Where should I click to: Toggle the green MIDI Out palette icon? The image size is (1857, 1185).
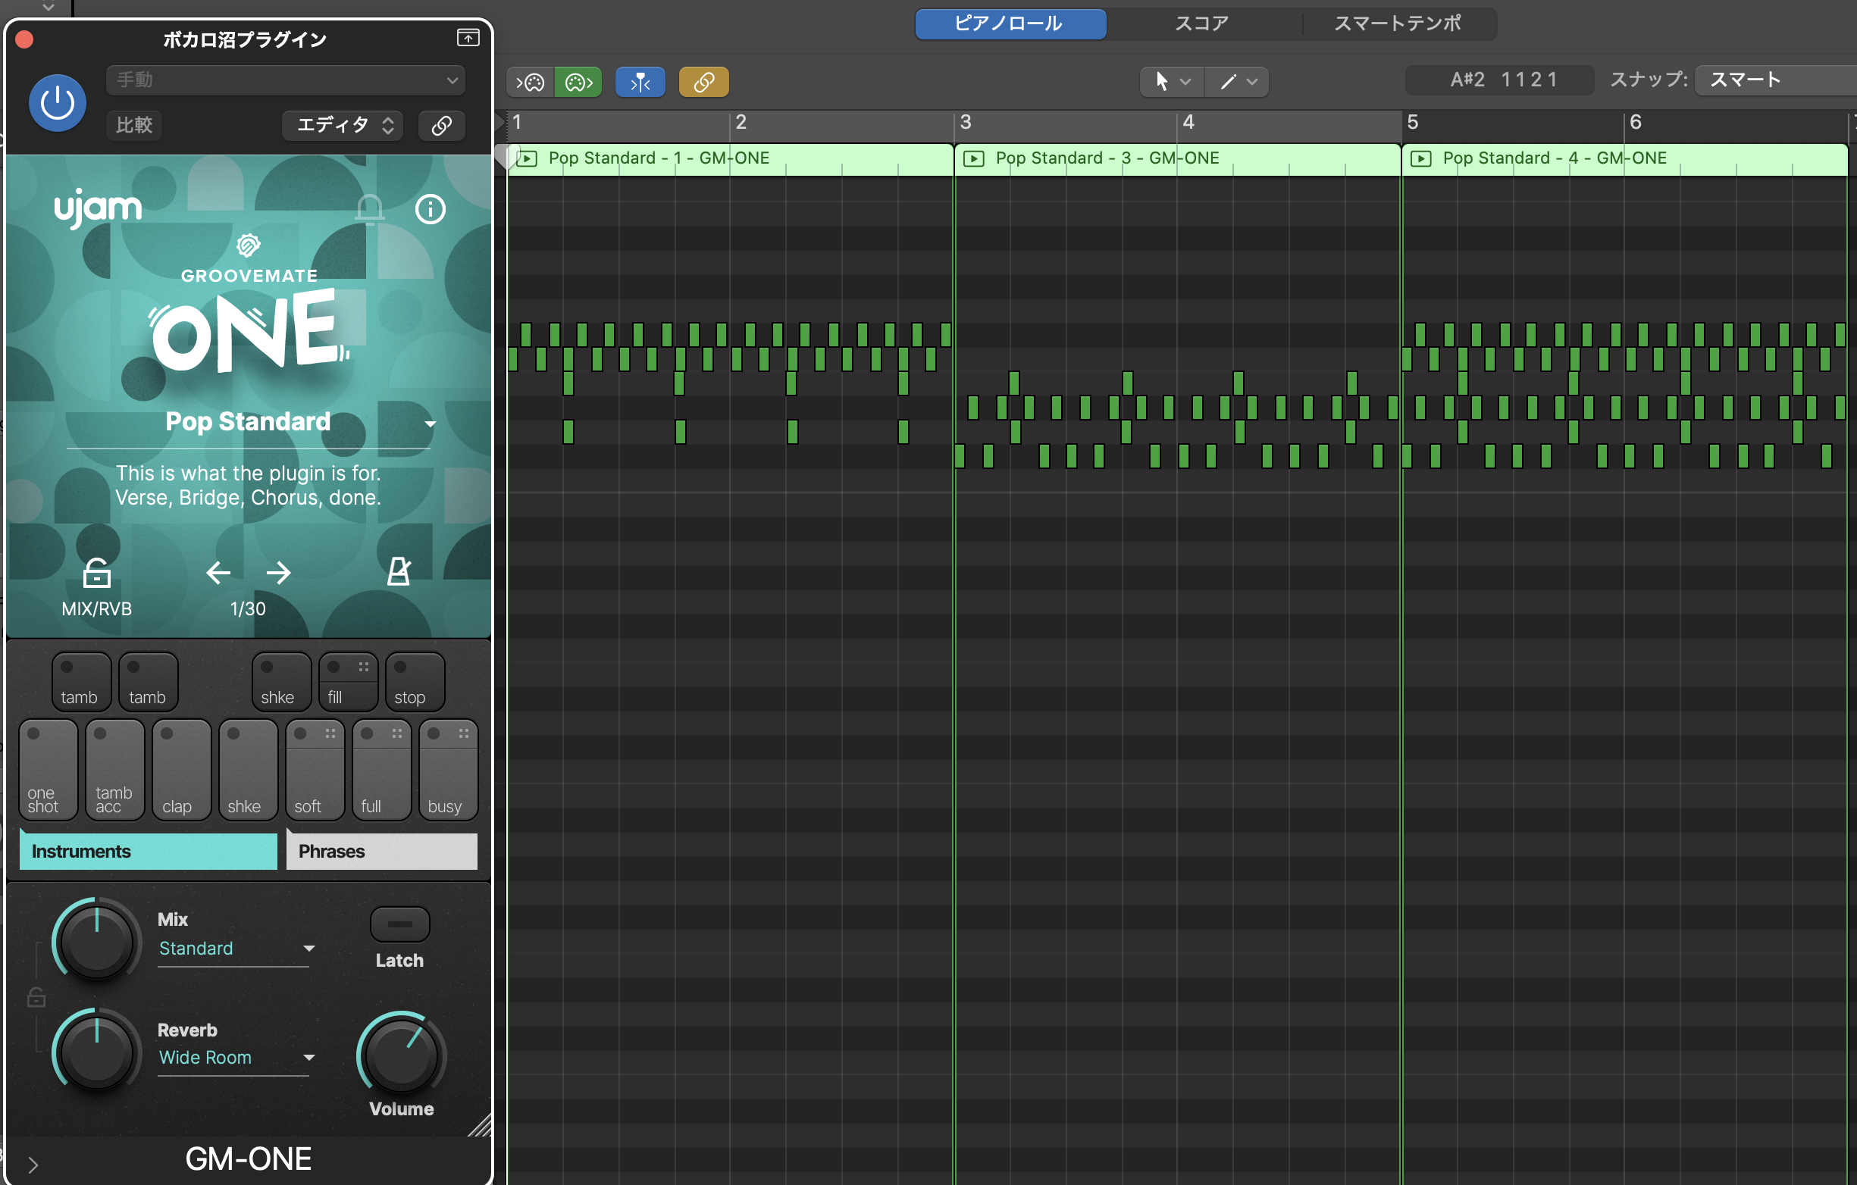coord(578,82)
